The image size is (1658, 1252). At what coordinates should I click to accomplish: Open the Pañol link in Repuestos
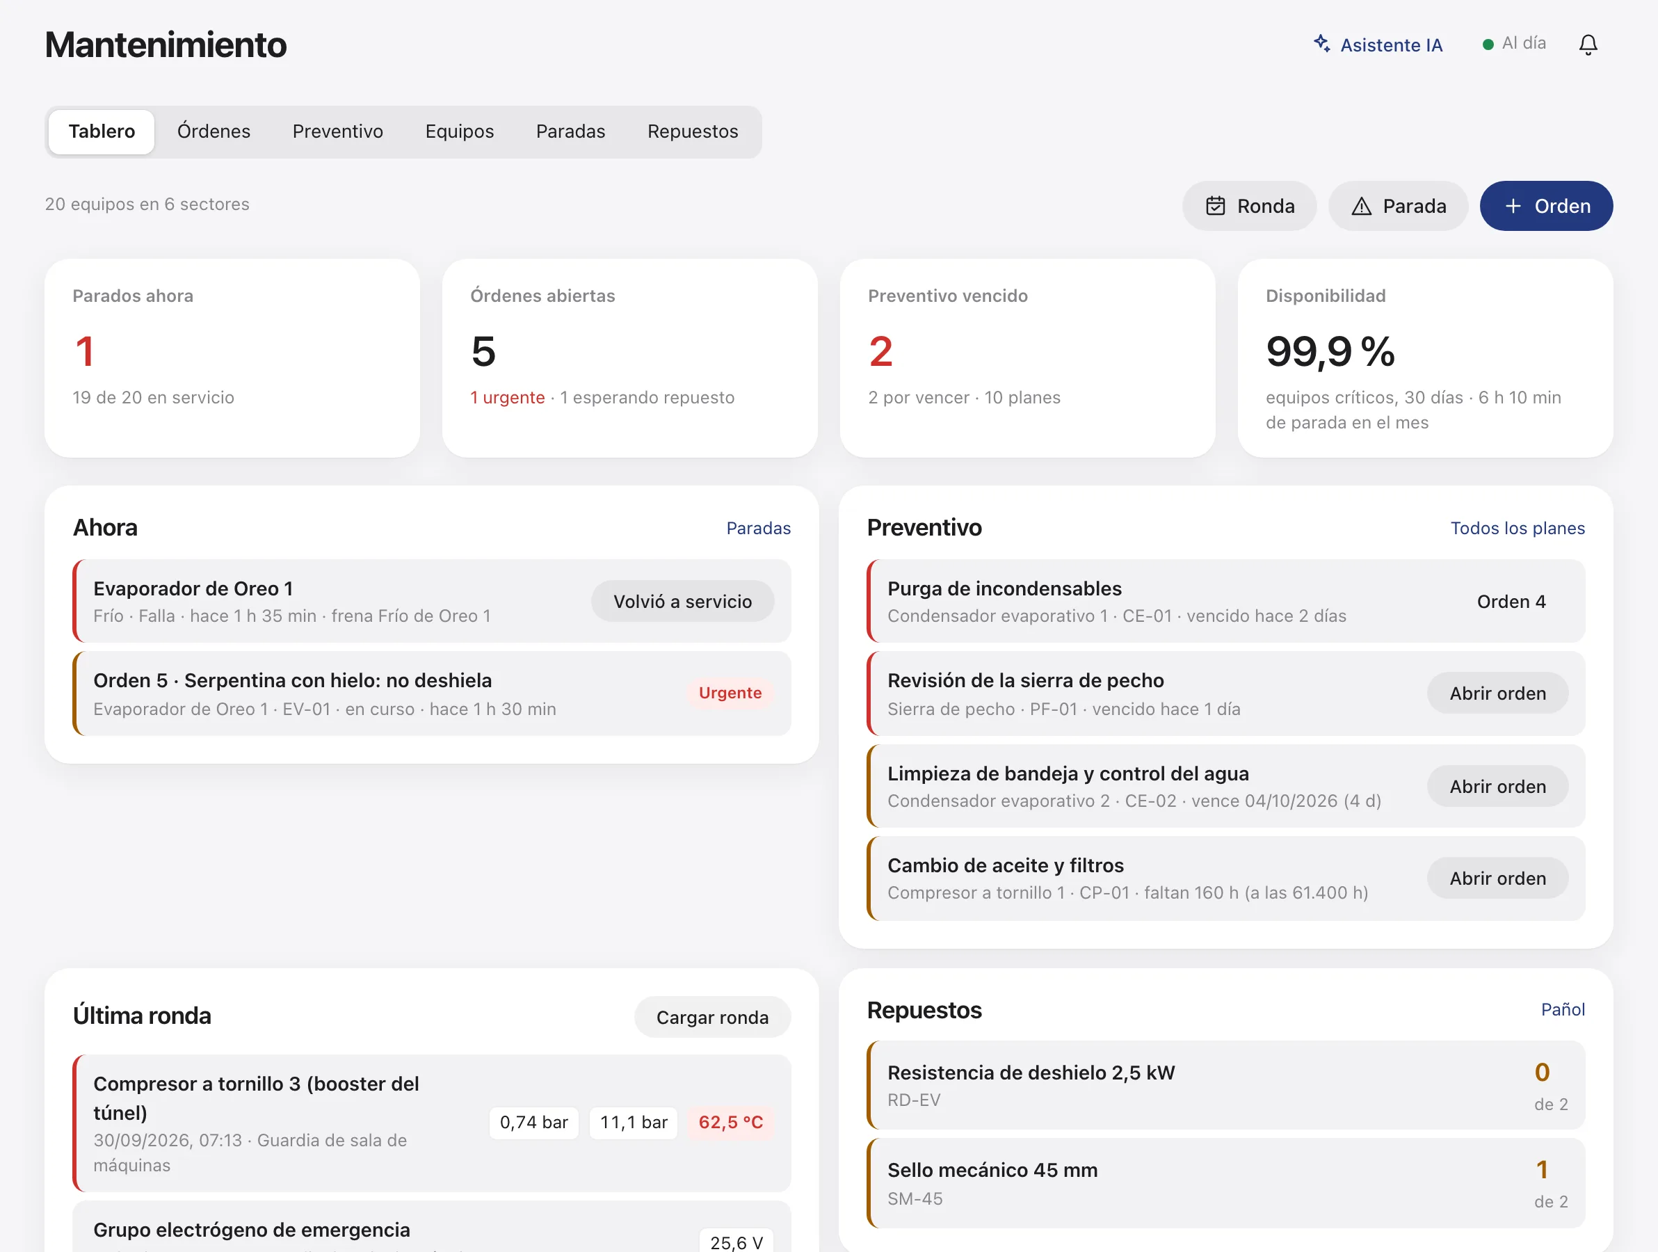coord(1562,1010)
